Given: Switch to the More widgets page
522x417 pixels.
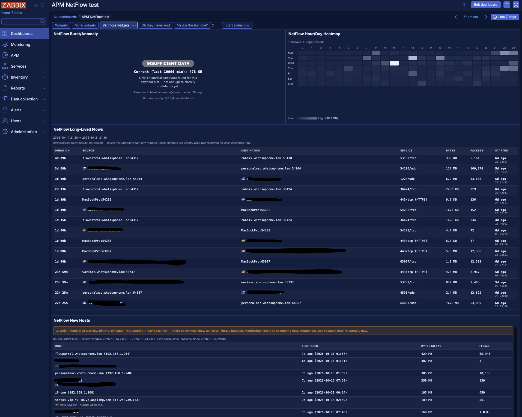Looking at the screenshot, I should [85, 25].
